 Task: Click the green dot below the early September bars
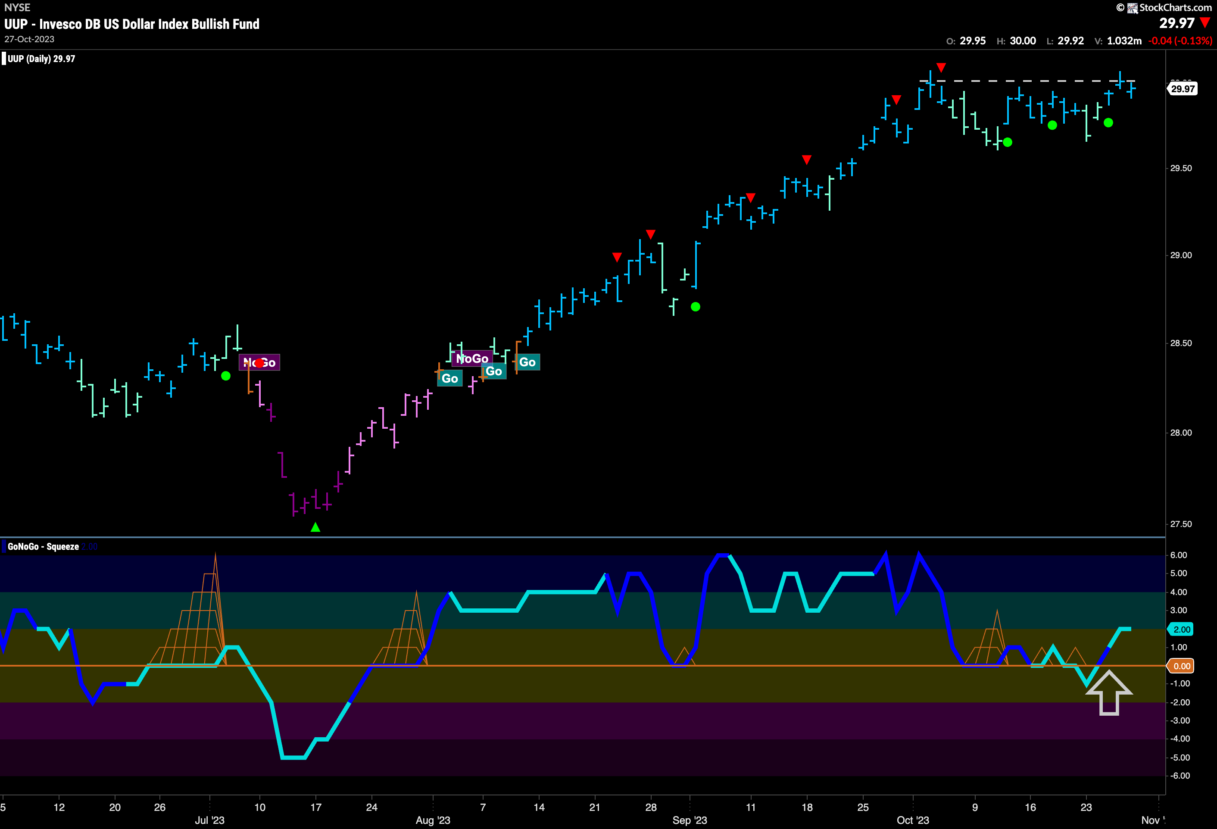tap(696, 307)
